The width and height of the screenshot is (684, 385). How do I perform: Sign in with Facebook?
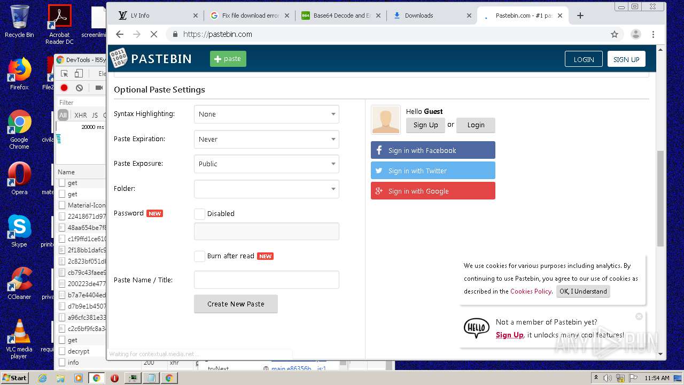coord(433,150)
